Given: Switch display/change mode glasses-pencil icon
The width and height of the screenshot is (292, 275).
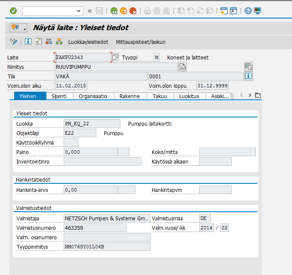Looking at the screenshot, I should 14,41.
